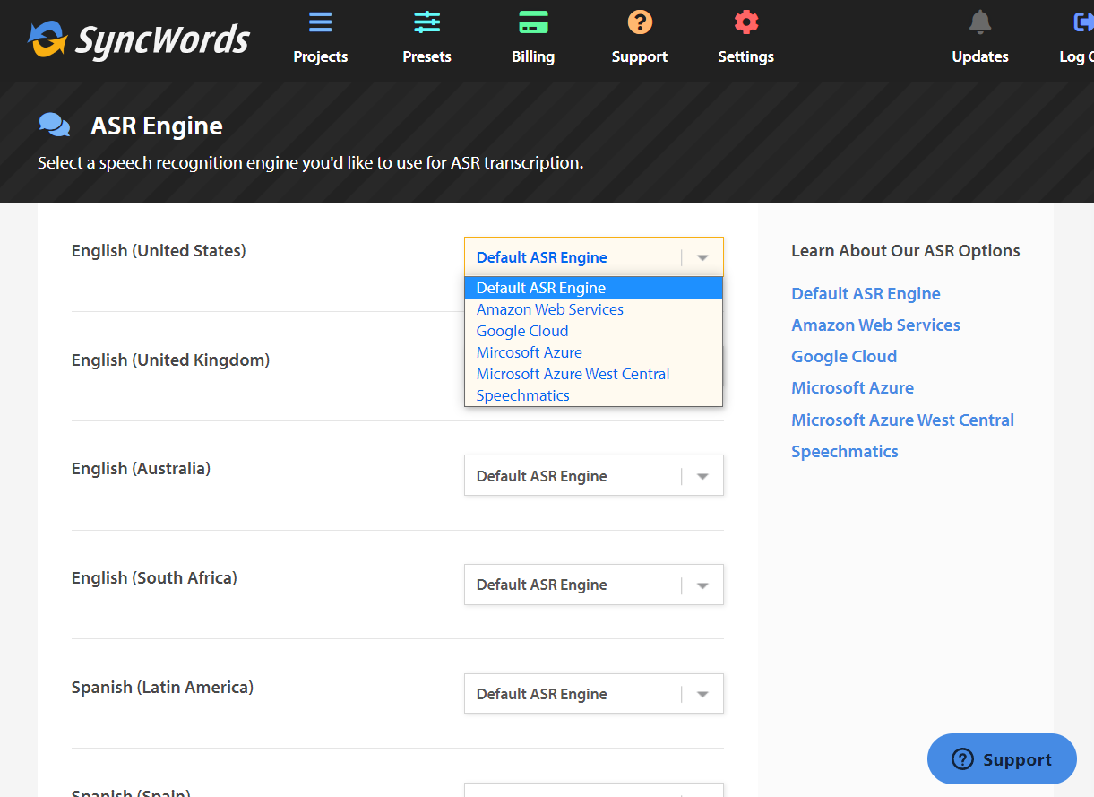Click the speech recognition engine description text

pyautogui.click(x=311, y=163)
